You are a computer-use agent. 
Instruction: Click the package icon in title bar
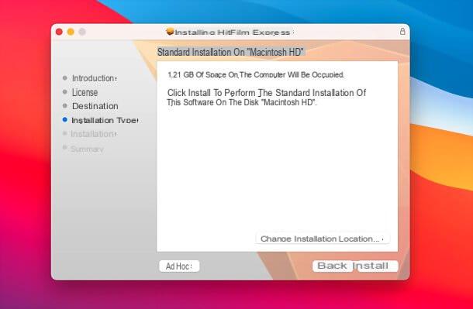pyautogui.click(x=170, y=31)
